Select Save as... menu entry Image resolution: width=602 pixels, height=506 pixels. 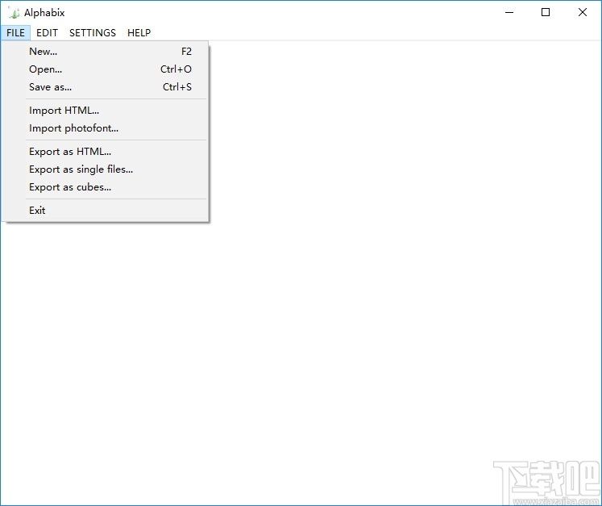[106, 86]
